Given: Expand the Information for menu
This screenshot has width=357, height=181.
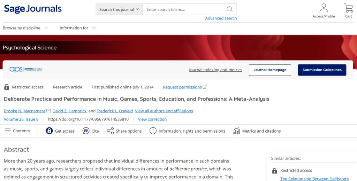Looking at the screenshot, I should click(77, 28).
